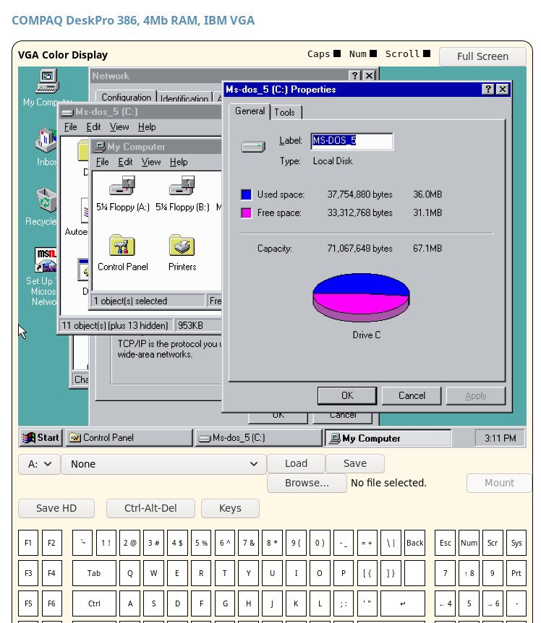Screen dimensions: 541x623
Task: Click the blue Used space color swatch
Action: pos(246,194)
